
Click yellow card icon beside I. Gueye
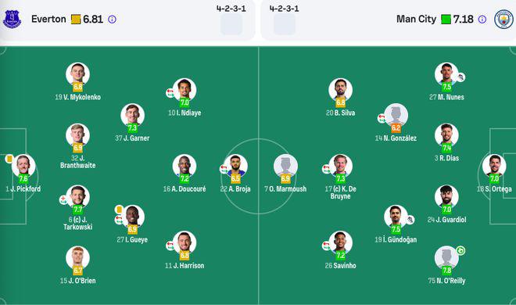(119, 210)
